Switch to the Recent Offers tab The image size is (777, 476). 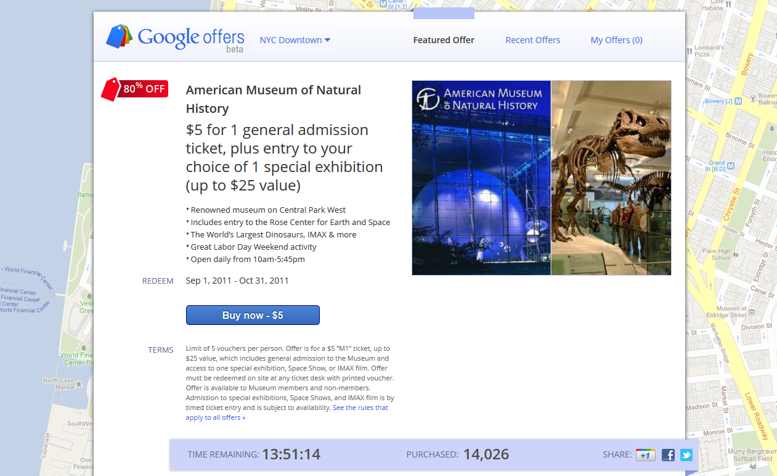point(532,40)
